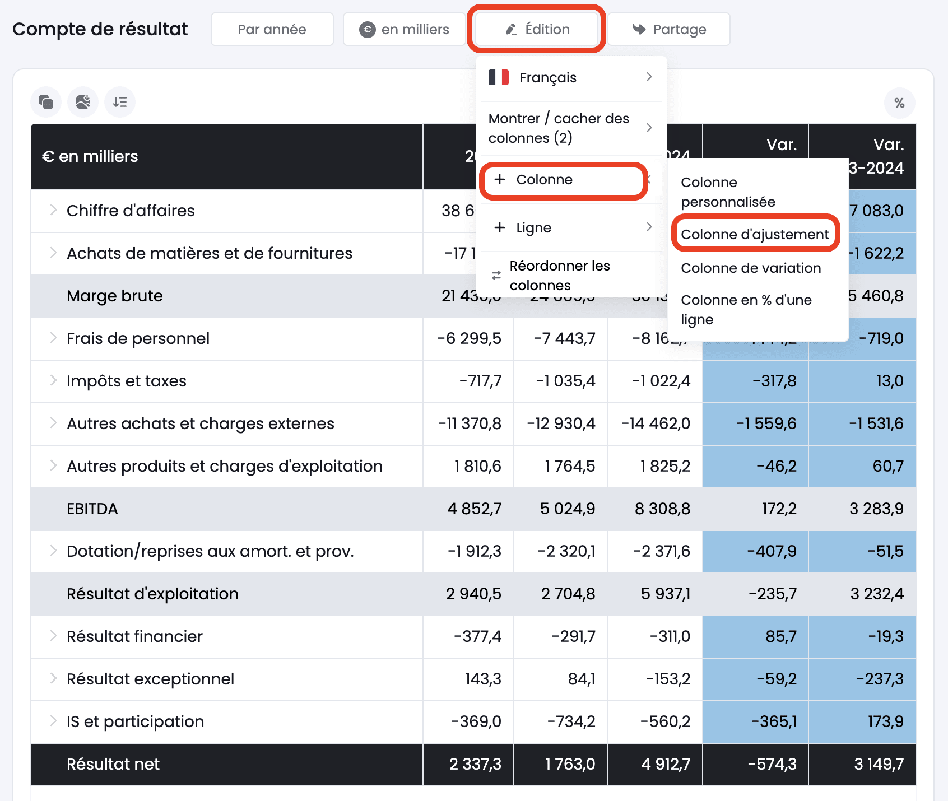Viewport: 948px width, 801px height.
Task: Click the plus icon next to Ligne
Action: 500,227
